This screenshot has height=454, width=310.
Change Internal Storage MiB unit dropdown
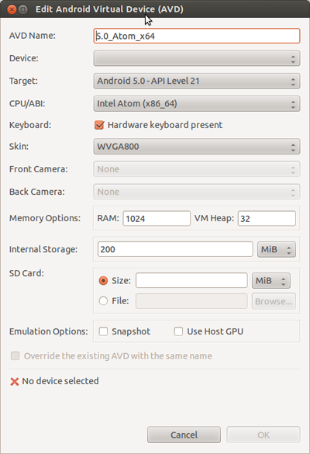[x=277, y=250]
